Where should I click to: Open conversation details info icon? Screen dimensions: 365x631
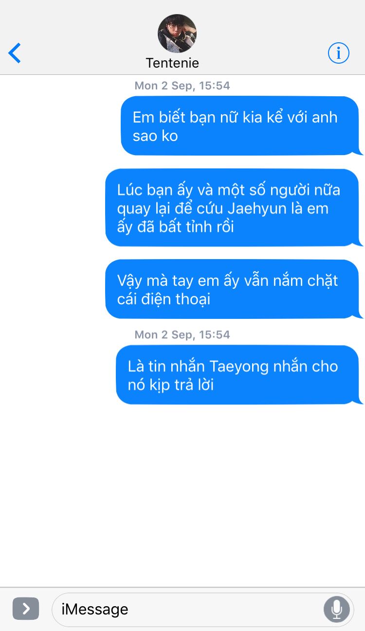(338, 53)
